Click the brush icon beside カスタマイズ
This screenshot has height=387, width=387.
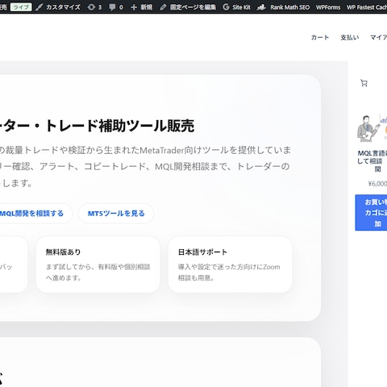pyautogui.click(x=40, y=7)
